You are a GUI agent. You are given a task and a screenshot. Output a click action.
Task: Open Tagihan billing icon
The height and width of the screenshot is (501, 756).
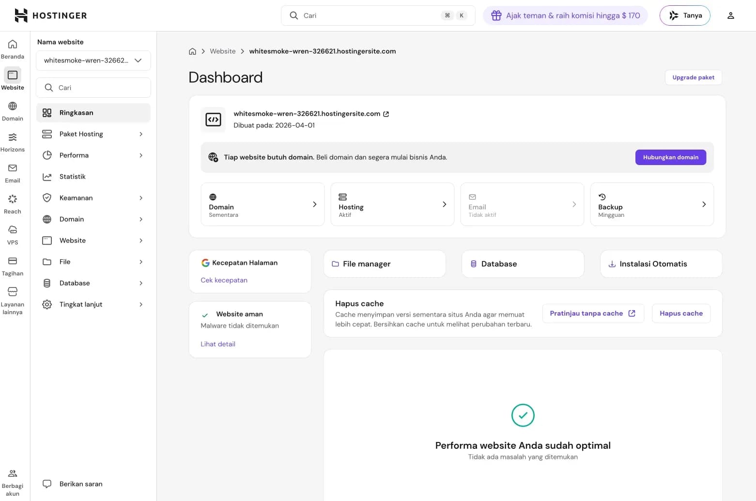13,266
